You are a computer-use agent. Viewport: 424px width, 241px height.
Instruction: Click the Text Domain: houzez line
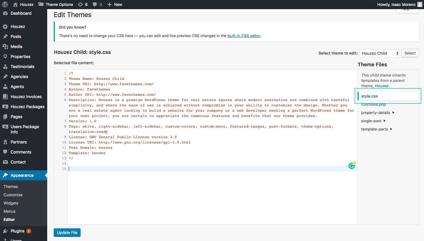91,148
